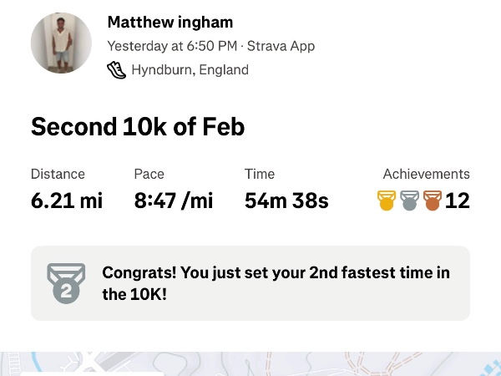
Task: Click the Pace label
Action: click(149, 174)
